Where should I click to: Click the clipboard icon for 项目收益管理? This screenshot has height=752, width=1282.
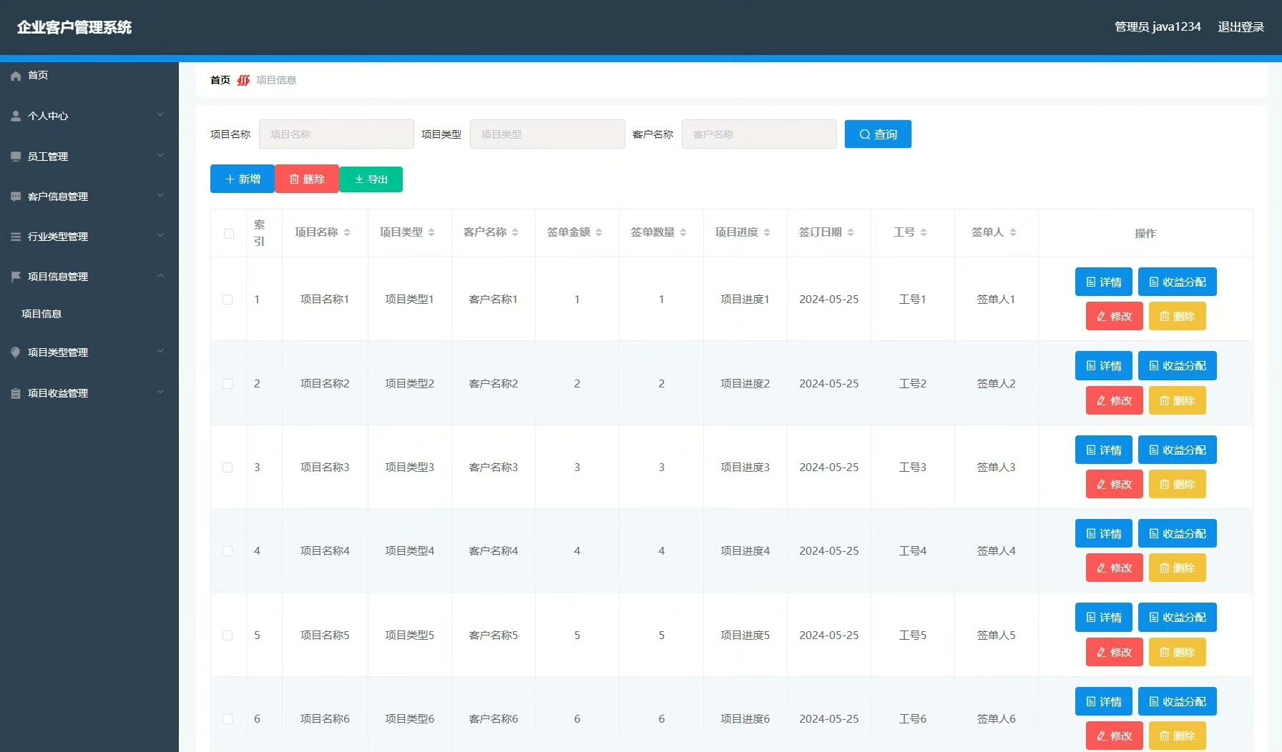(x=16, y=393)
